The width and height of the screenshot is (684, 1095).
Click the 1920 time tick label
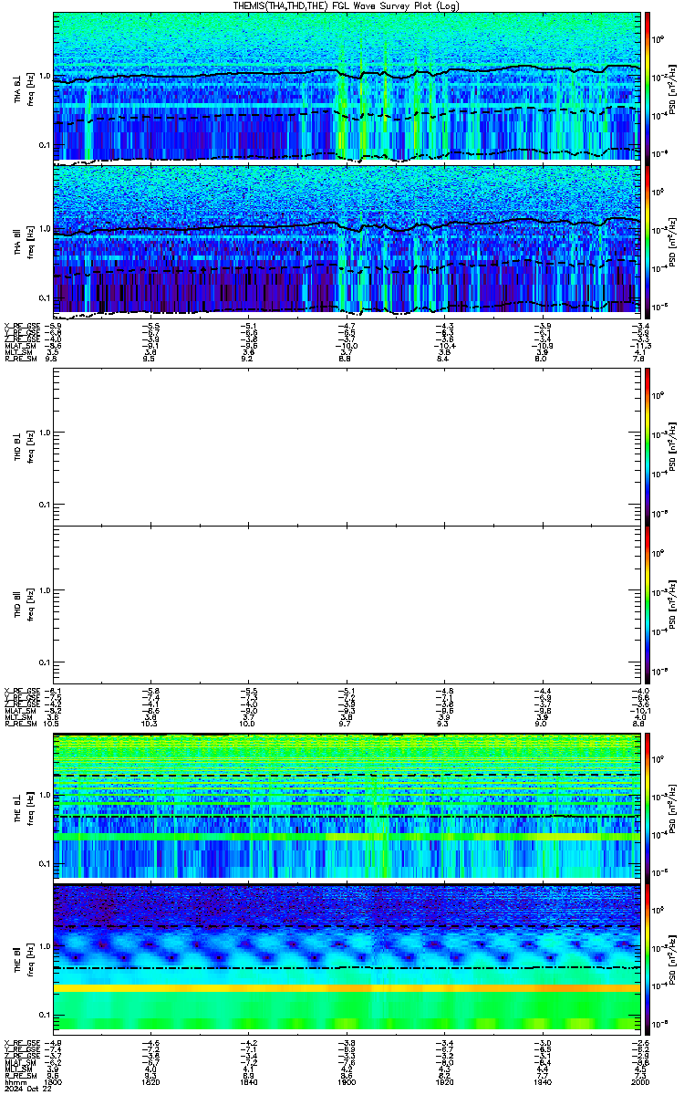[444, 1080]
